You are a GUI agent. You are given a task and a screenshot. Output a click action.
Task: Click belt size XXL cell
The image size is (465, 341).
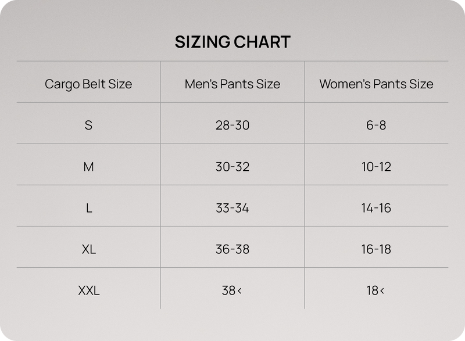point(88,290)
